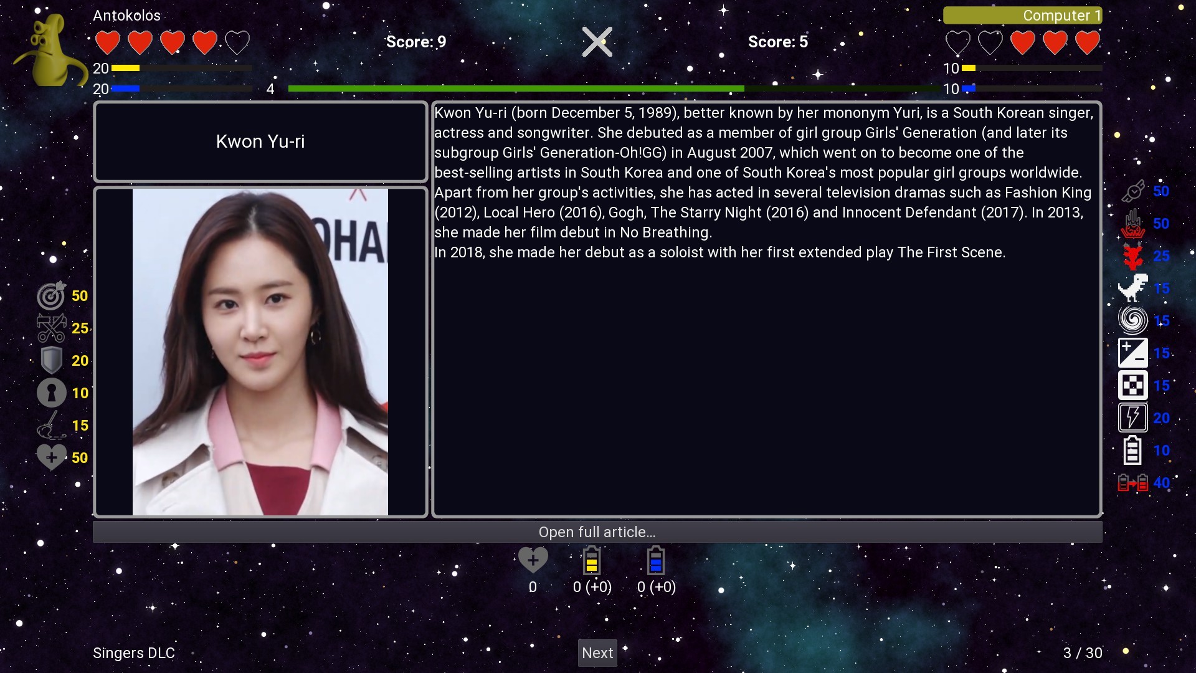Use the heart-plus healing power-up
Screen dimensions: 1196x673
point(52,457)
